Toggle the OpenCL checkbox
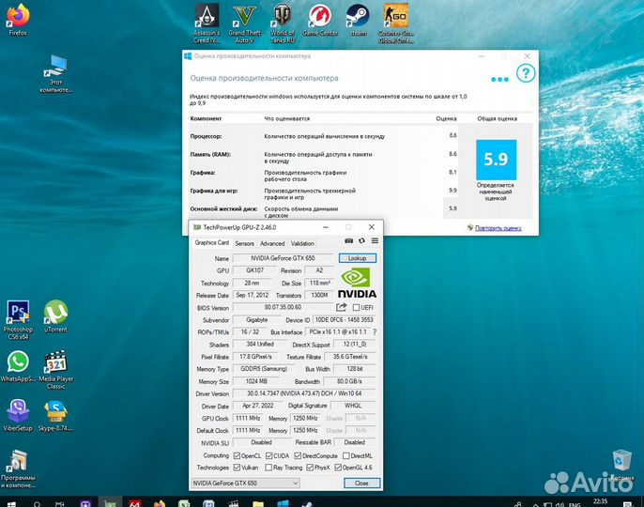The height and width of the screenshot is (507, 644). [x=237, y=455]
